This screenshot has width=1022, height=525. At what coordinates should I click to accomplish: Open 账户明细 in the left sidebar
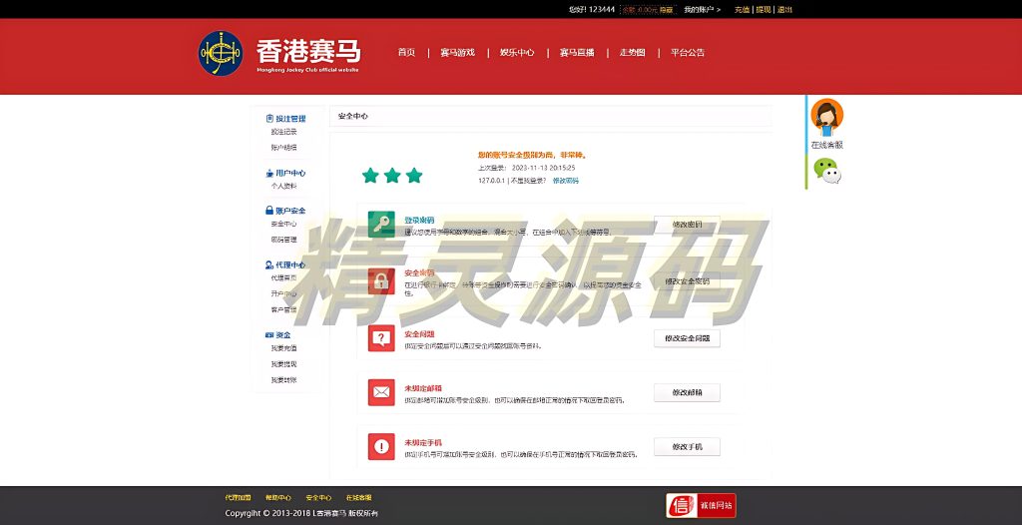(283, 148)
